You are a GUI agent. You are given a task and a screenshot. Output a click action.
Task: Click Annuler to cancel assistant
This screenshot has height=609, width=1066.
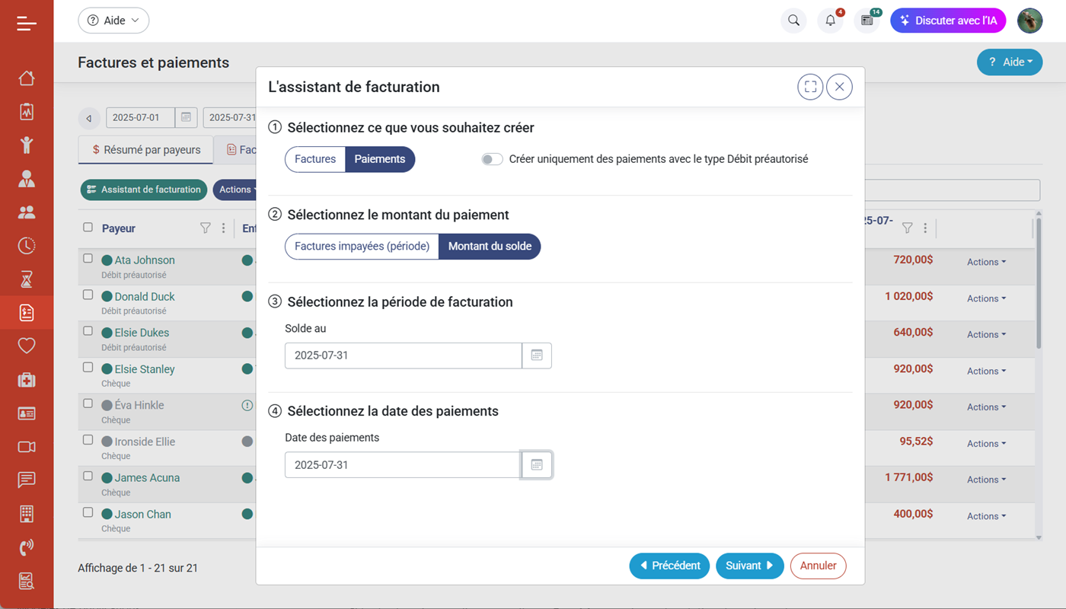(818, 566)
